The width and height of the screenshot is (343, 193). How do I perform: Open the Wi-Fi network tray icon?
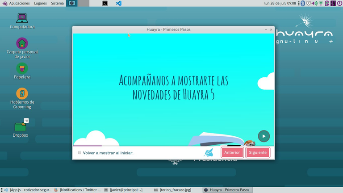(321, 3)
